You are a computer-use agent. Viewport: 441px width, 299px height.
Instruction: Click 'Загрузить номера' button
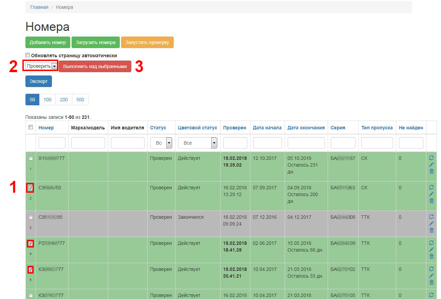pyautogui.click(x=96, y=42)
